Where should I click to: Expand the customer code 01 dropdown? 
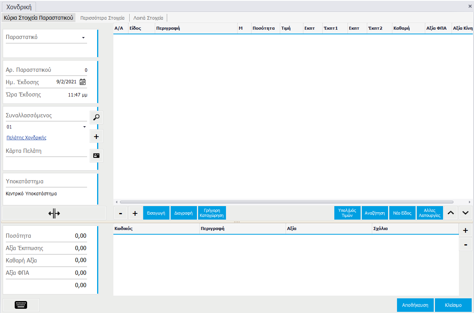click(84, 127)
